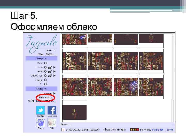This screenshot has height=139, width=186.
Task: Click the file thumbnail icon in status bar
Action: coord(63,130)
